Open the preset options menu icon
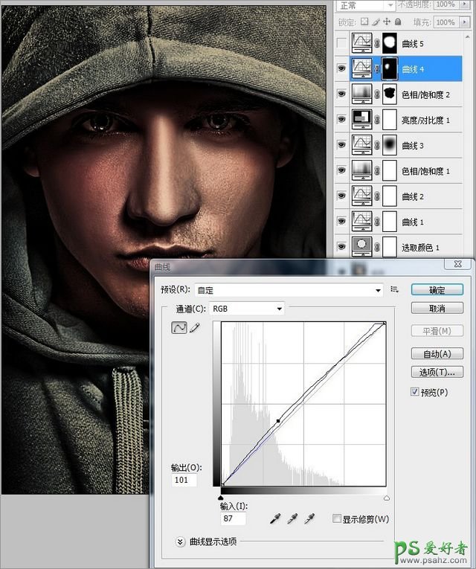 pos(395,289)
